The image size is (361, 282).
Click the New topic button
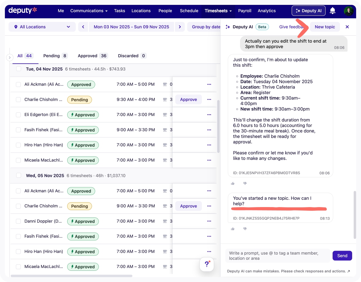325,27
